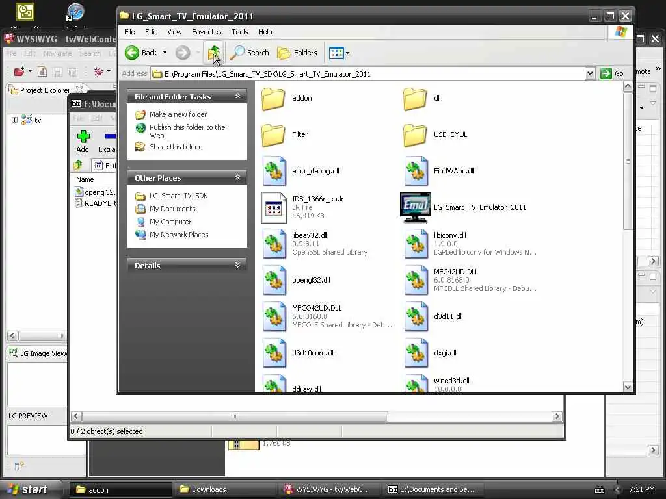Click Make a new folder link

point(178,114)
